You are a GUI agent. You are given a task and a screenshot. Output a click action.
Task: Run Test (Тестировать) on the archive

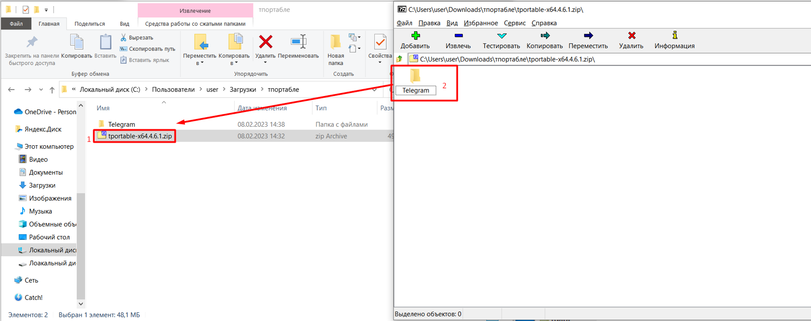501,36
